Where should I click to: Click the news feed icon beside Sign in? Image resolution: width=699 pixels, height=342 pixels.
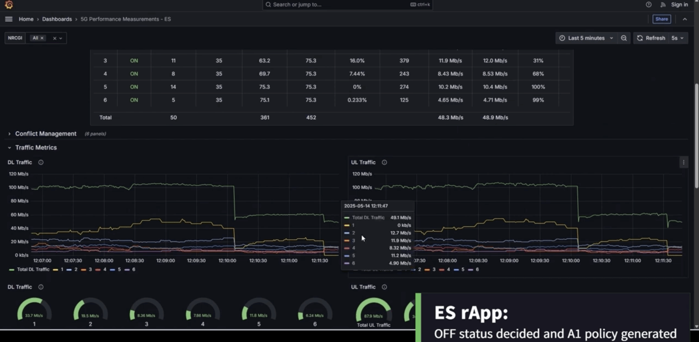(x=663, y=5)
